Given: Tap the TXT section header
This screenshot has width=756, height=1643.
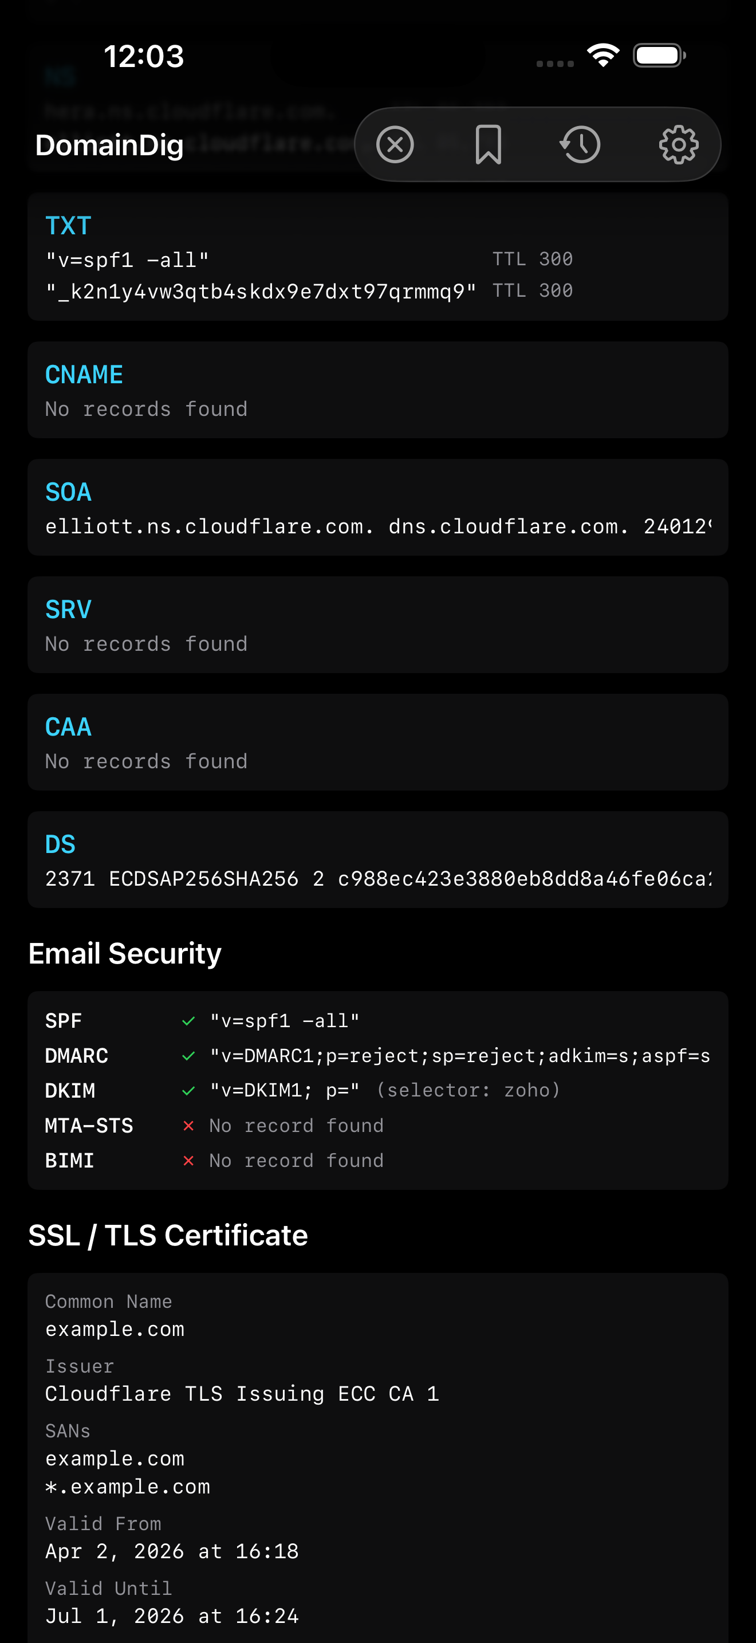Looking at the screenshot, I should tap(68, 226).
